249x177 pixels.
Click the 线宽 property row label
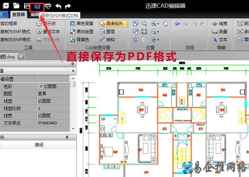pyautogui.click(x=8, y=116)
